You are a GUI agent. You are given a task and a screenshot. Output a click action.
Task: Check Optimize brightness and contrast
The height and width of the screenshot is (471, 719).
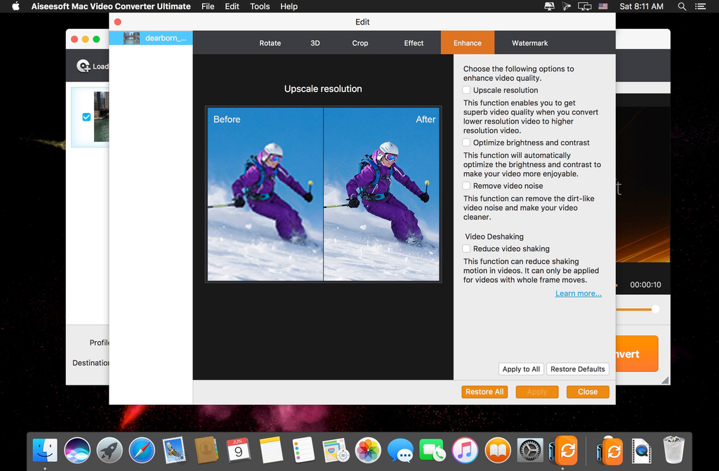coord(466,142)
